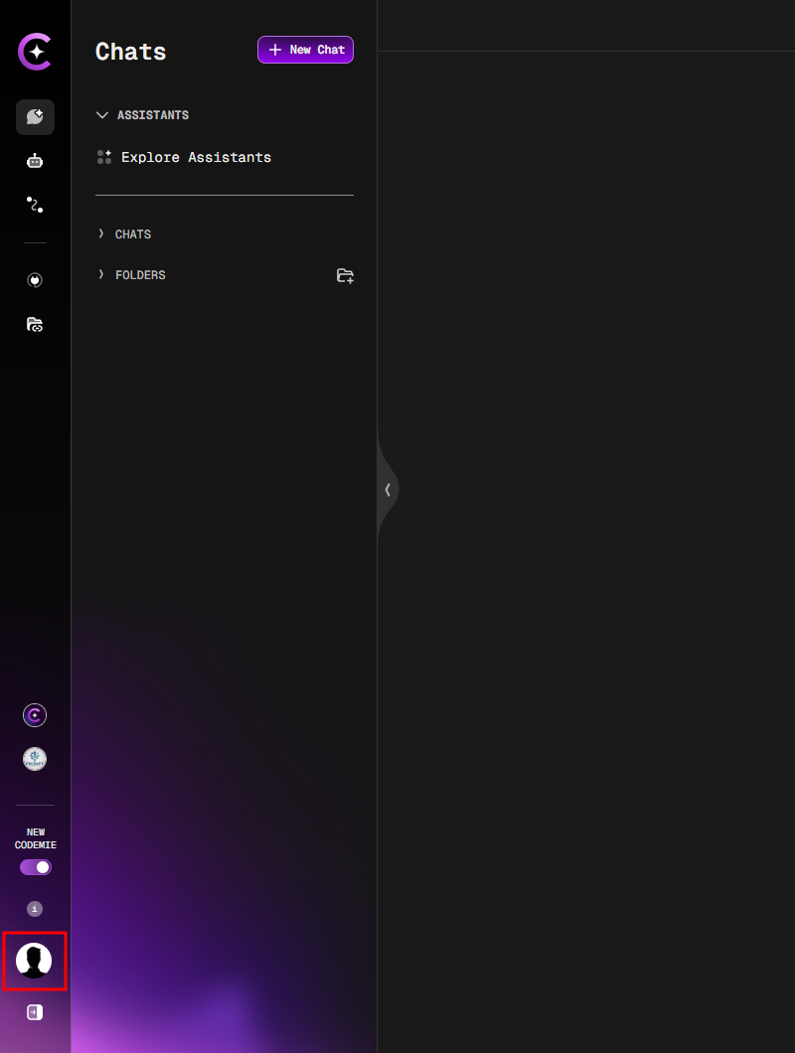Click the create new folder icon
Image resolution: width=795 pixels, height=1053 pixels.
[345, 275]
